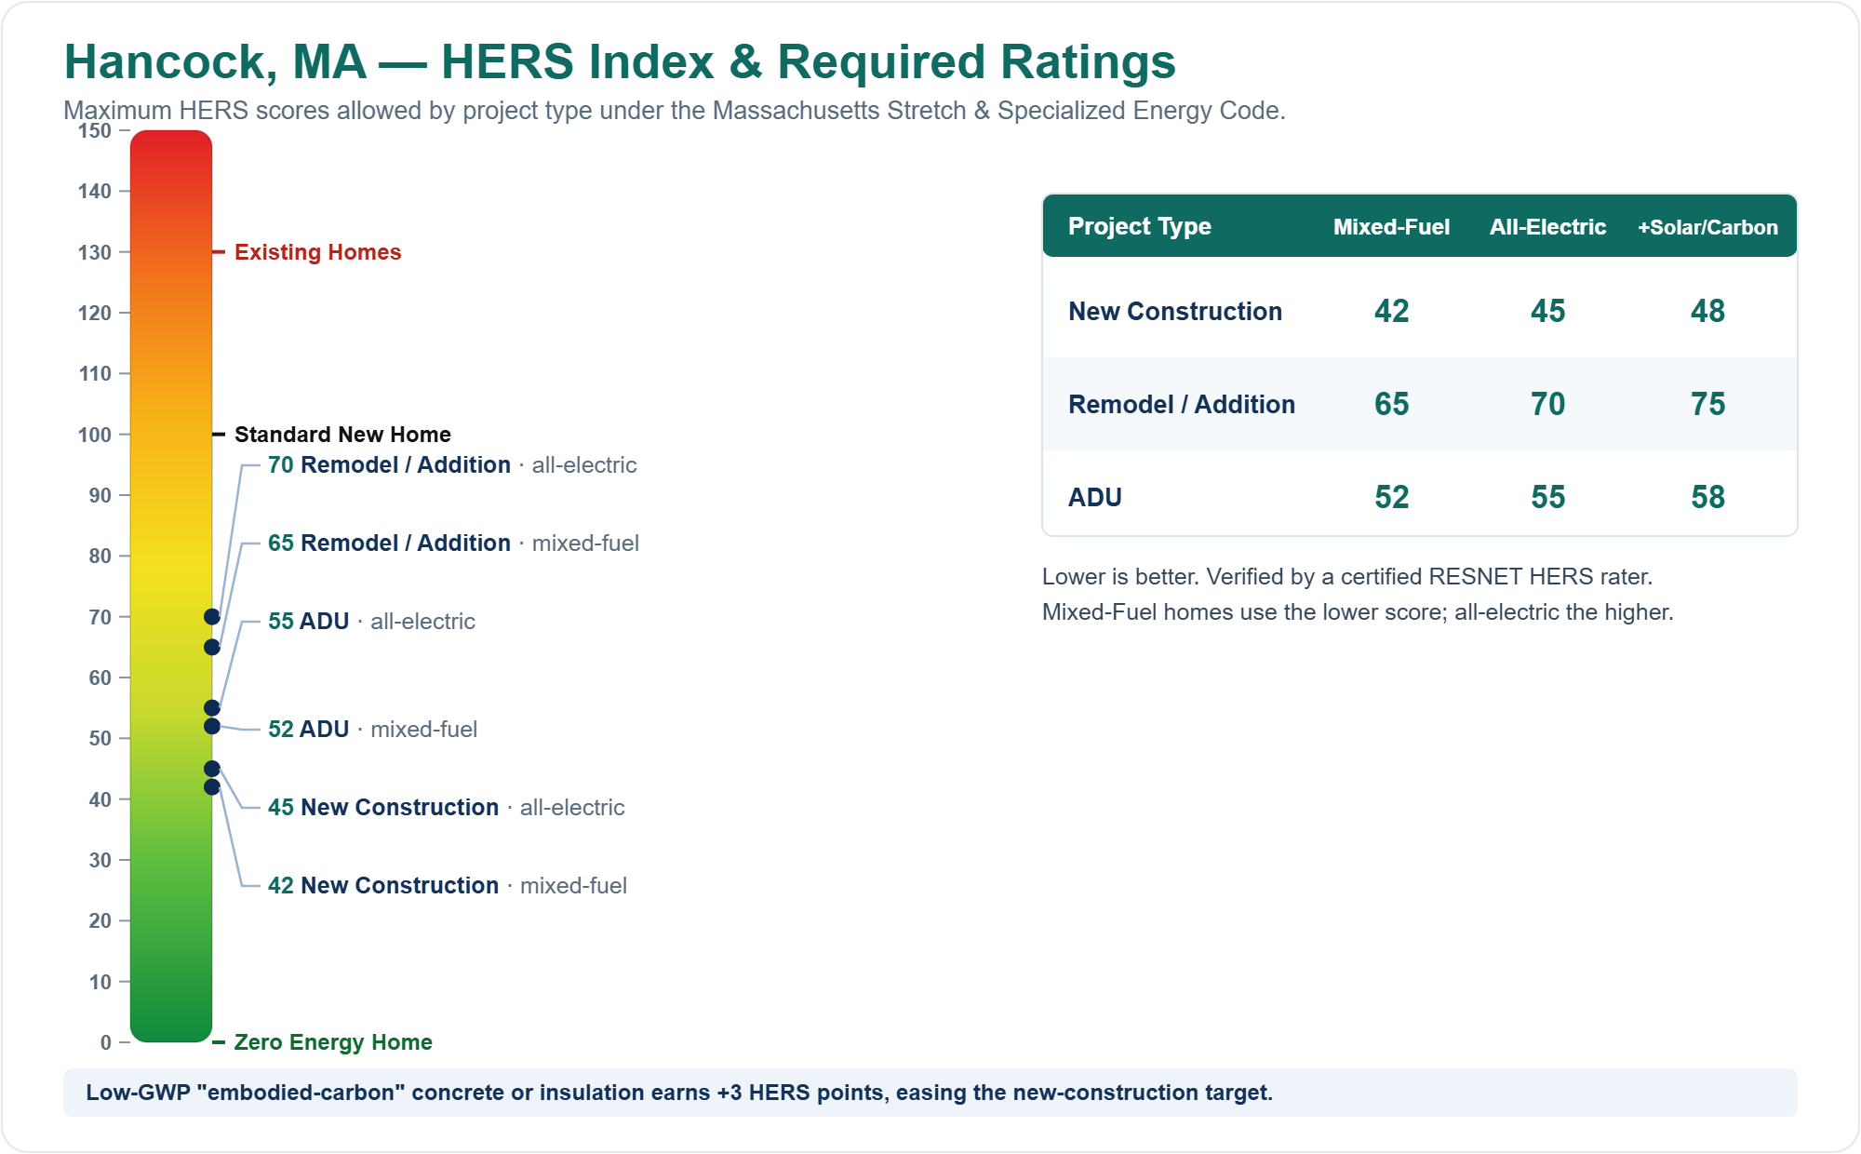Click the marker dot at 55 on gauge

(212, 708)
